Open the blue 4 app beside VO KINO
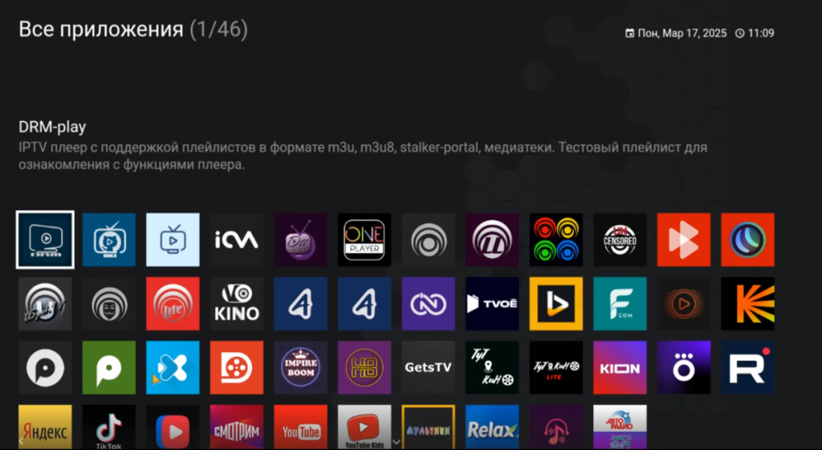Screen dimensions: 822x450 [300, 304]
